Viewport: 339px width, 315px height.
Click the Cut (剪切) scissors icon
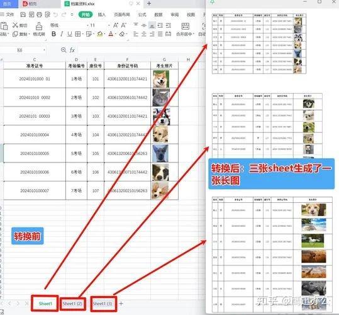click(x=15, y=25)
